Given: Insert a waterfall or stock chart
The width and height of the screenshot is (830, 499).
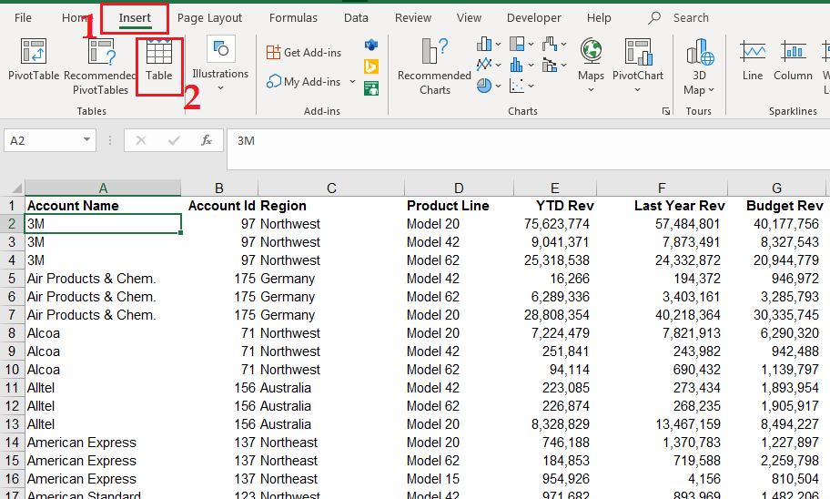Looking at the screenshot, I should coord(550,44).
